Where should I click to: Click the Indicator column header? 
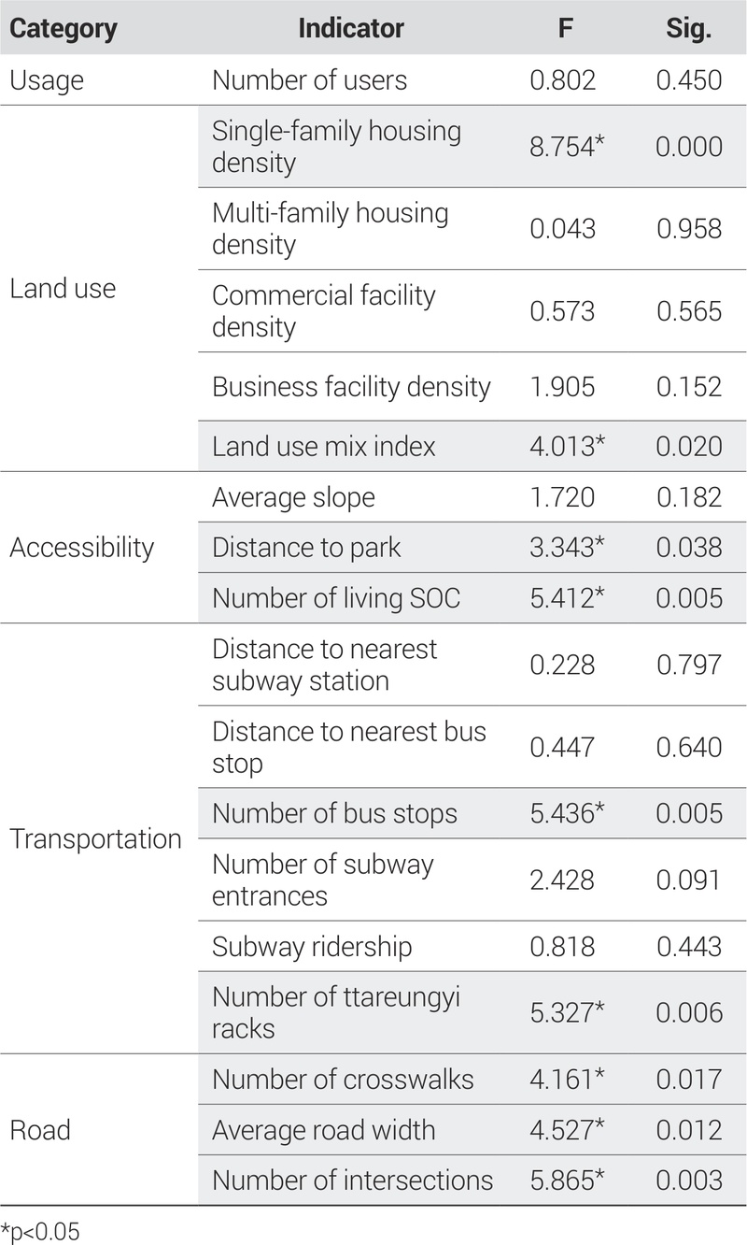pos(350,29)
